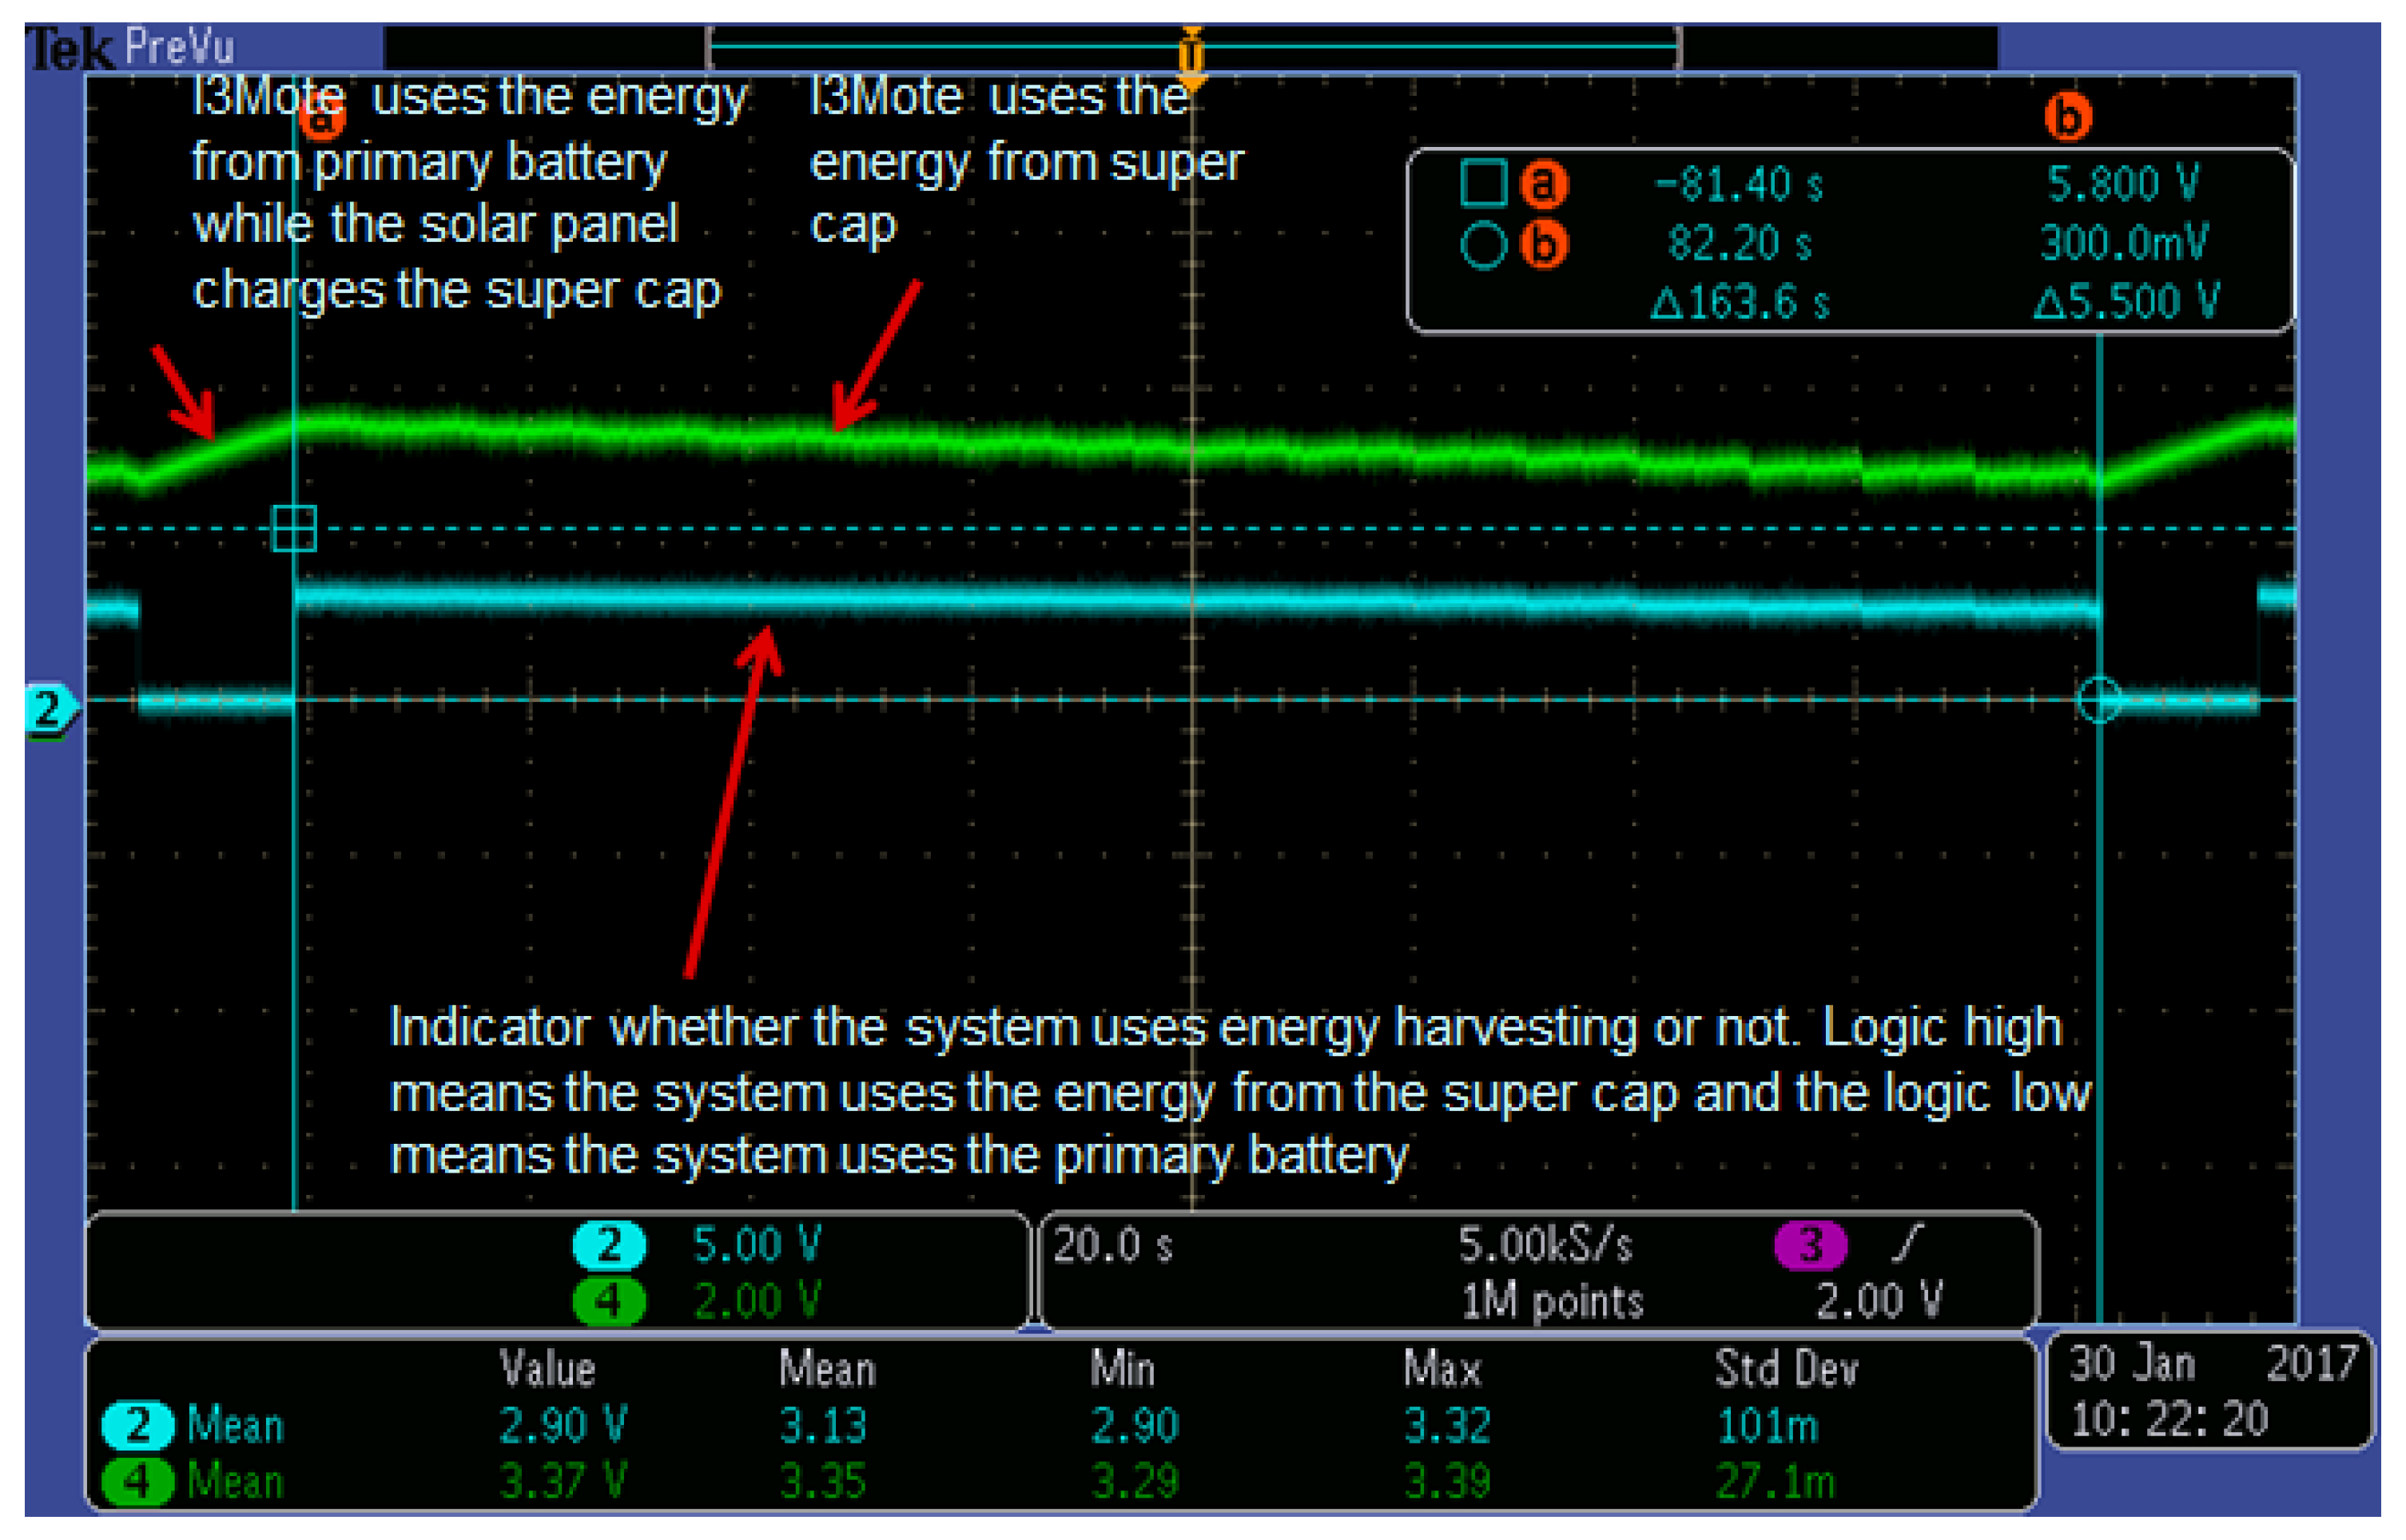Click the purple channel 3 trigger badge
Screen dimensions: 2406x1540
(1810, 1245)
